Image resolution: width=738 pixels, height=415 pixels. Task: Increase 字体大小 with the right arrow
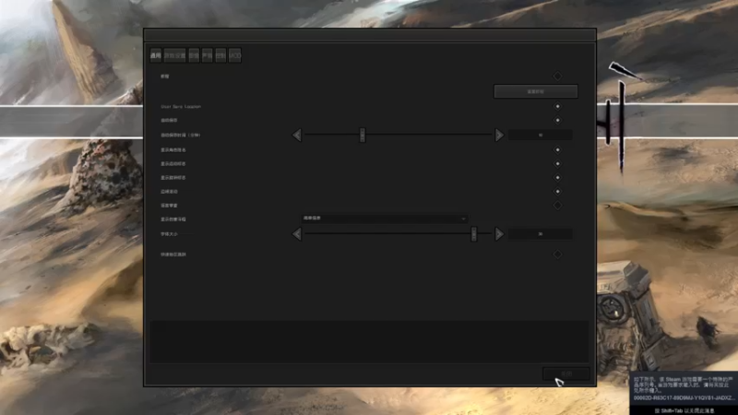[x=499, y=234]
